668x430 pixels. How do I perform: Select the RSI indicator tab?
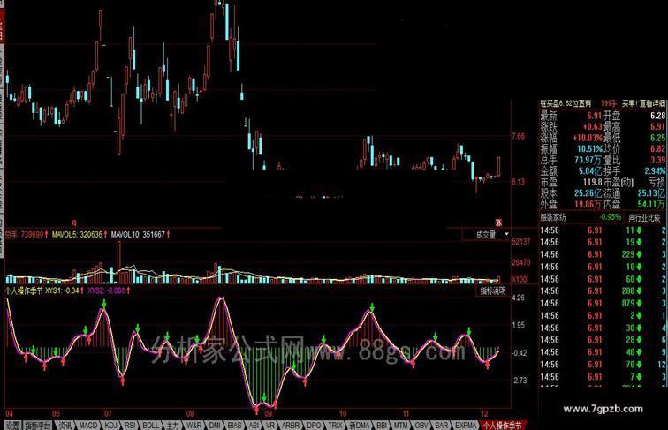click(130, 426)
